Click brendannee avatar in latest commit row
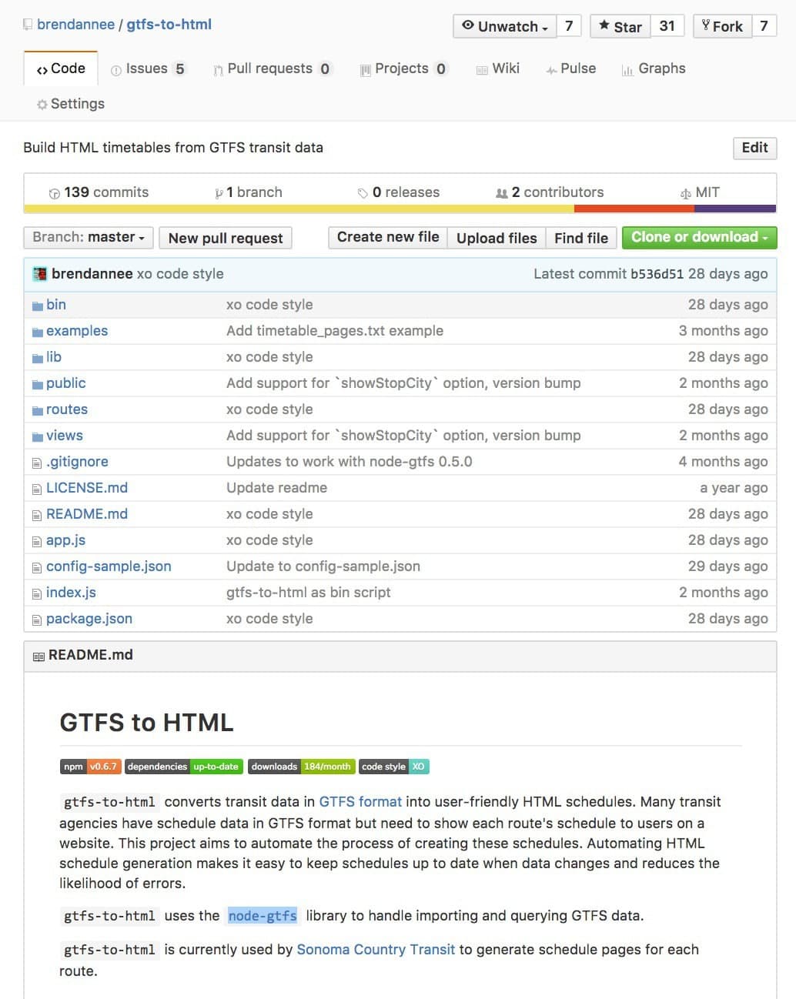The image size is (796, 999). [40, 274]
